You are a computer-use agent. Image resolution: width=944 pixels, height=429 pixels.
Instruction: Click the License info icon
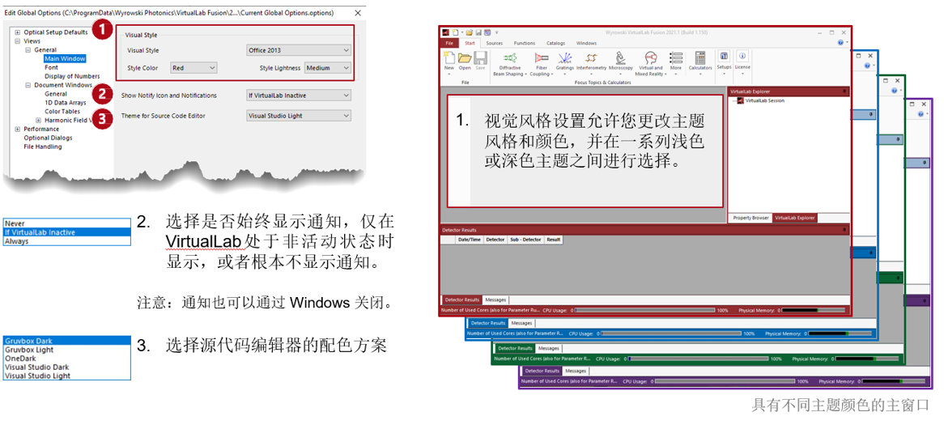click(x=742, y=57)
